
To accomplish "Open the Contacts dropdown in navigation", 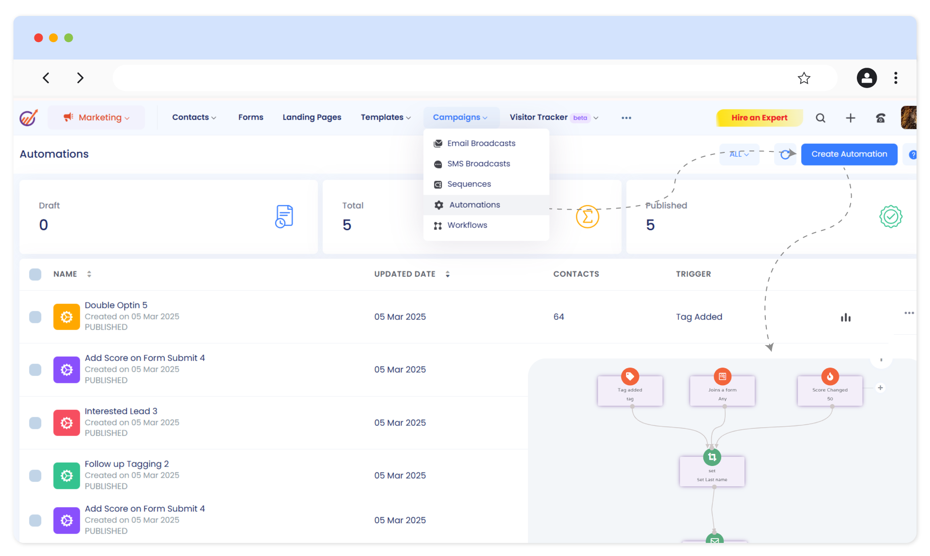I will point(194,117).
